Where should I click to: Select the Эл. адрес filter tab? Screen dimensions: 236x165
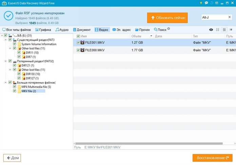click(x=122, y=30)
